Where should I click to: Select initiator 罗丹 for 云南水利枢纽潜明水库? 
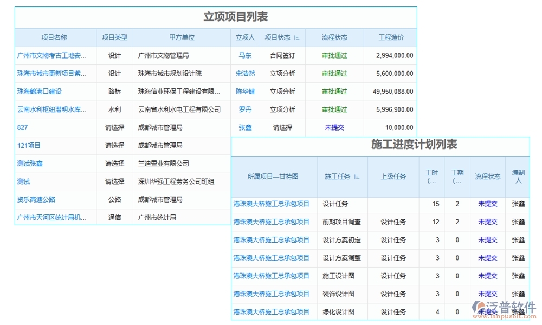[245, 109]
